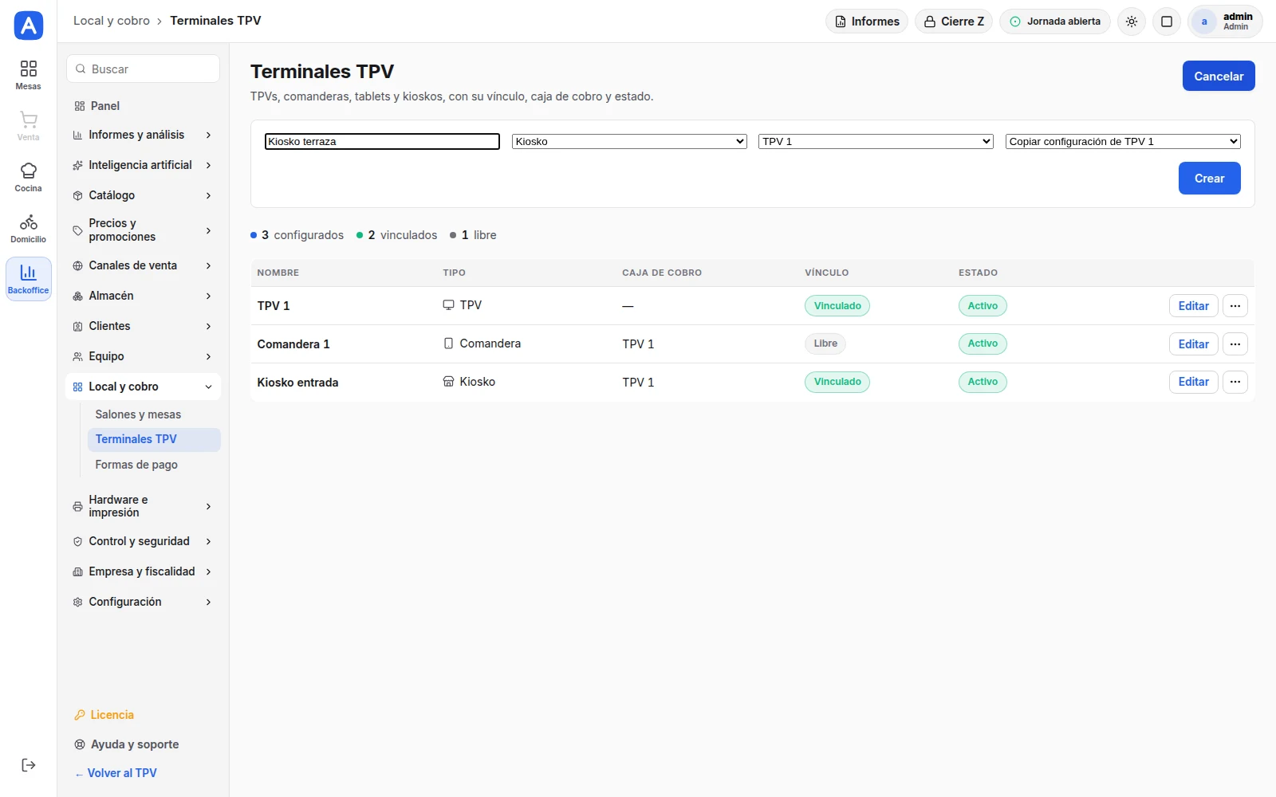Viewport: 1276px width, 797px height.
Task: Open the Informes button in header
Action: tap(867, 22)
